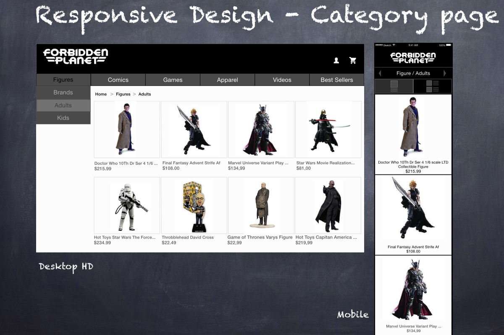Click Adults in the breadcrumb

tap(144, 94)
